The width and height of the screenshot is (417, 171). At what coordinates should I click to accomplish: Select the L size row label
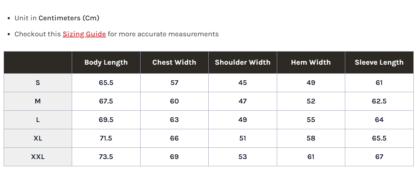coord(38,120)
